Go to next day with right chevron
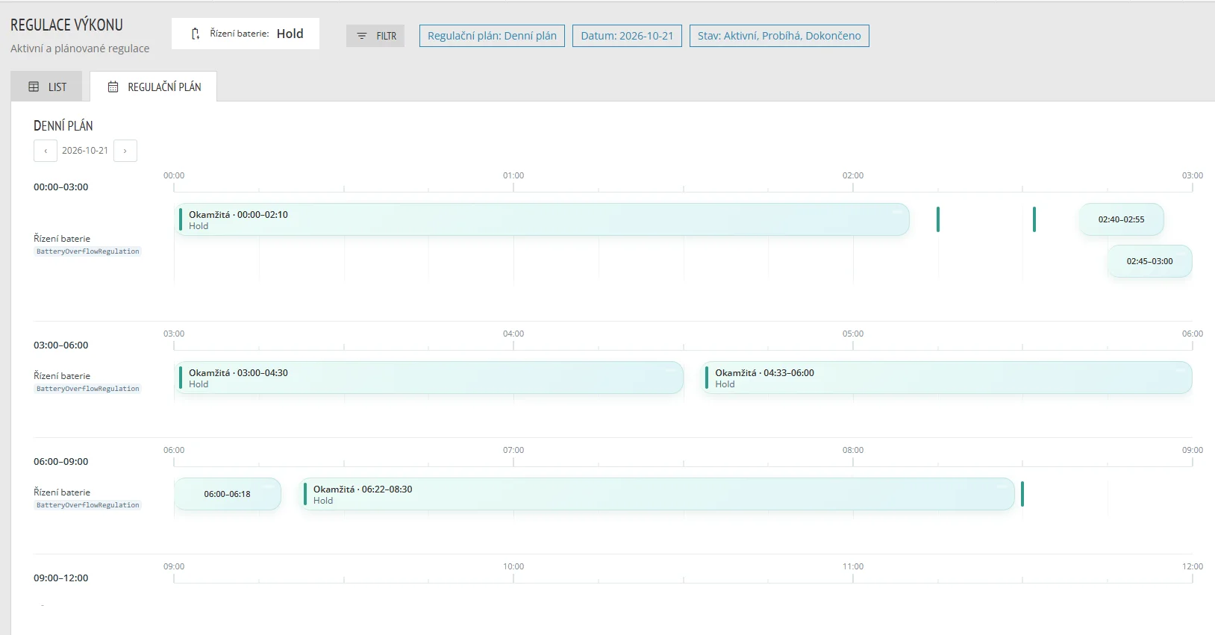Screen dimensions: 1215x635 click(x=125, y=151)
